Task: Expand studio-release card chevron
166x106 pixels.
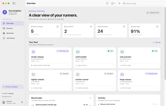Action: pos(69,65)
